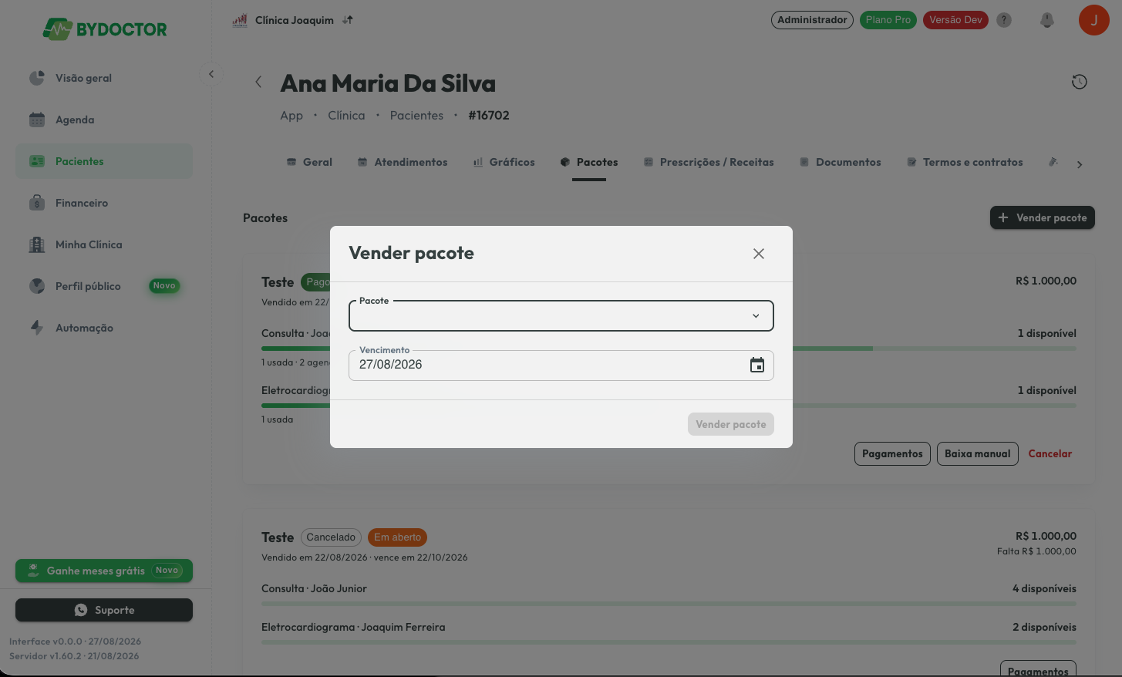Collapse the sidebar with the chevron

tap(211, 74)
